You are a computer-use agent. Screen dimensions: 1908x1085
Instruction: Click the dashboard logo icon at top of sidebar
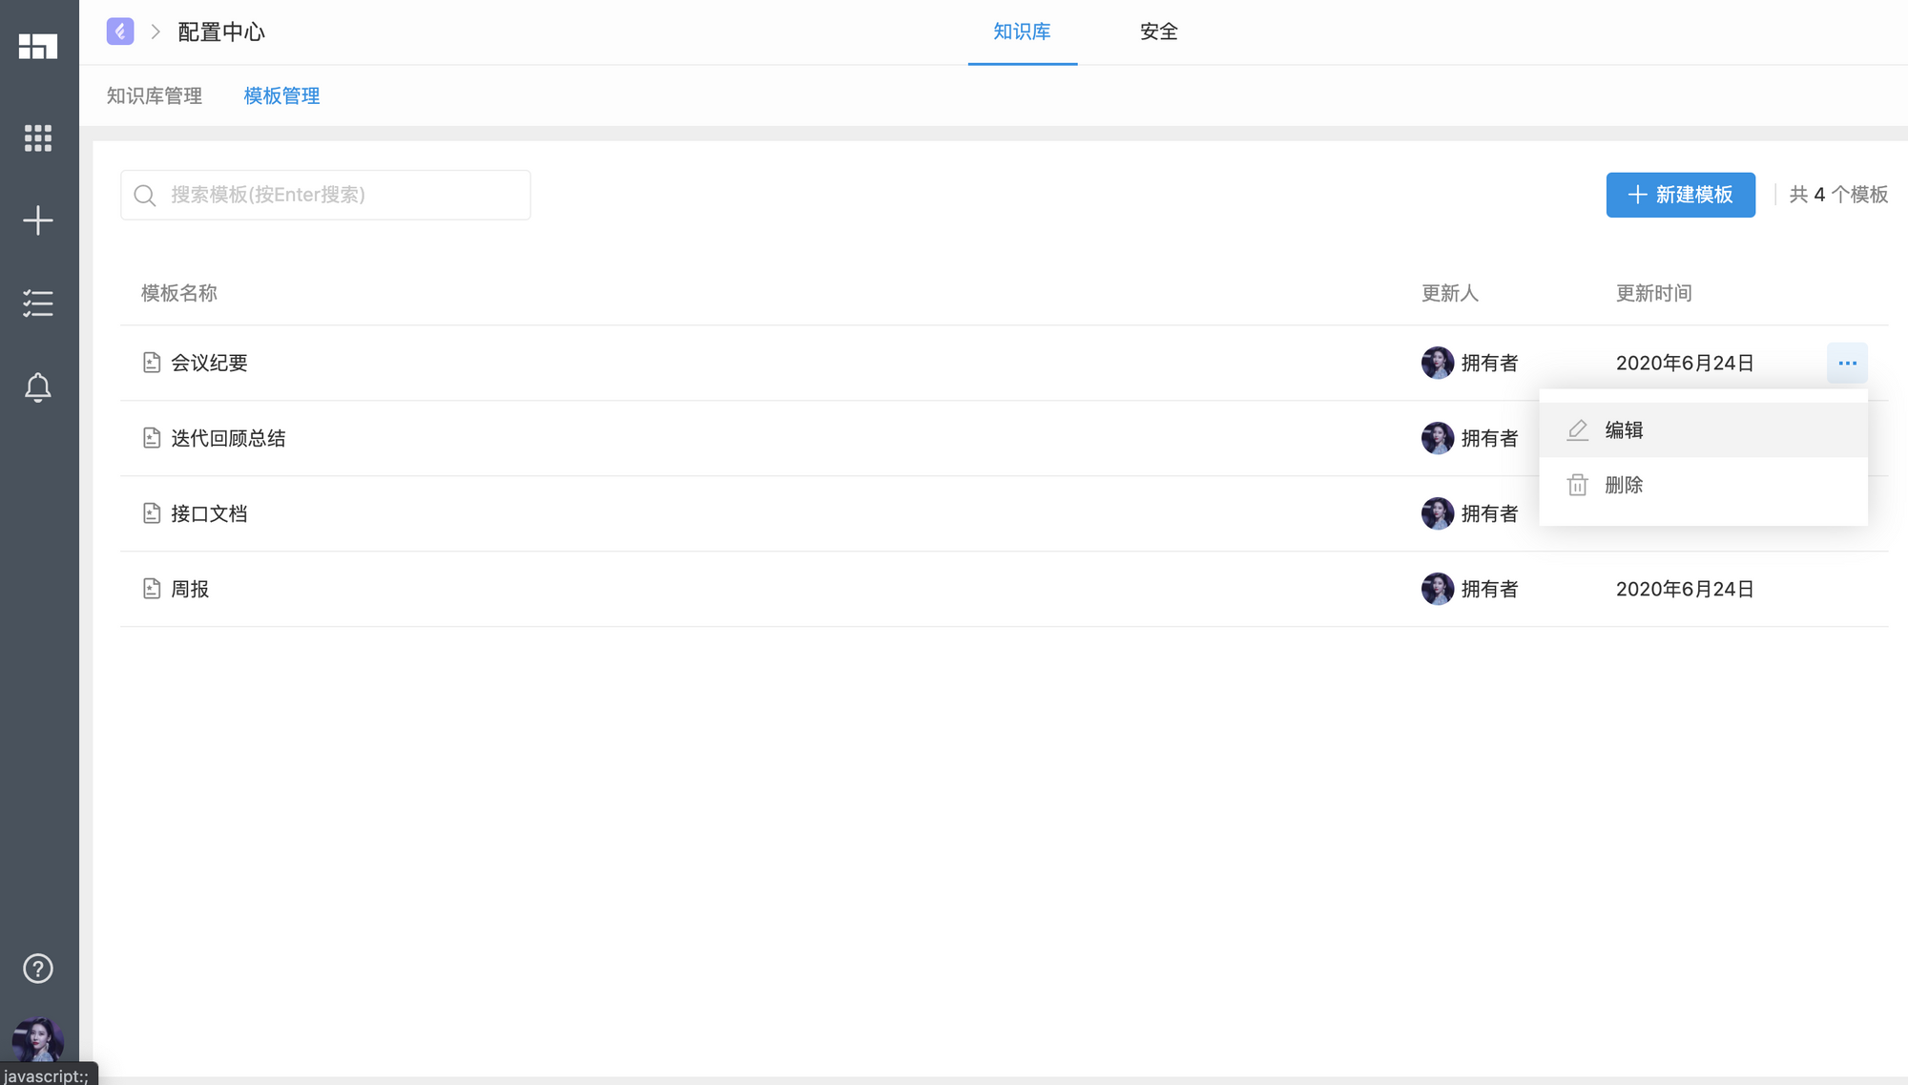pos(38,46)
